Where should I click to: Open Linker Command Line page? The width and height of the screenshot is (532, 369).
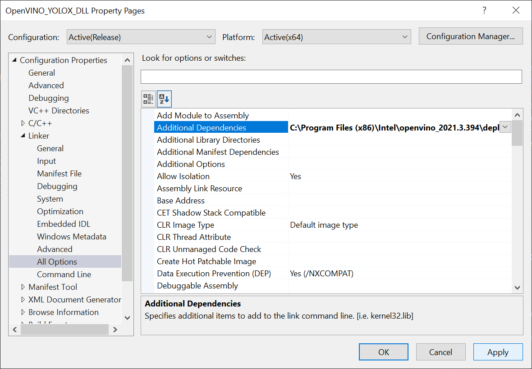[64, 274]
